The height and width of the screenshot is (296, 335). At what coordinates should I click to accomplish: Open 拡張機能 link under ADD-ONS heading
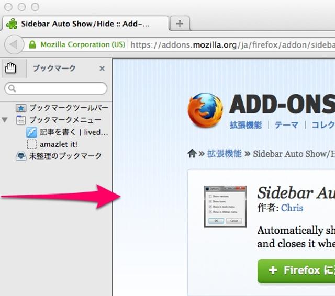[245, 125]
